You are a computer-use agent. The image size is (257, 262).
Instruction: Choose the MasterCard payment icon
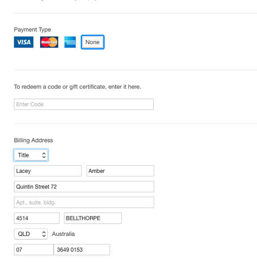tap(49, 42)
